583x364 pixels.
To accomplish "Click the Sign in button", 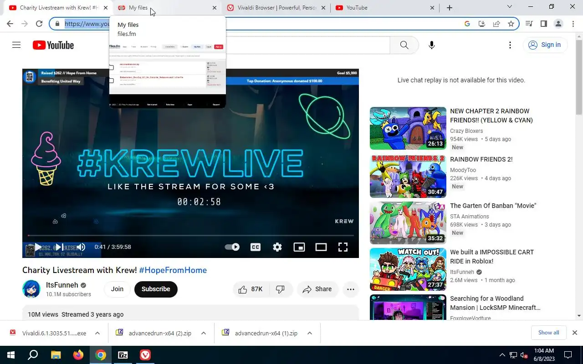I will pyautogui.click(x=545, y=45).
